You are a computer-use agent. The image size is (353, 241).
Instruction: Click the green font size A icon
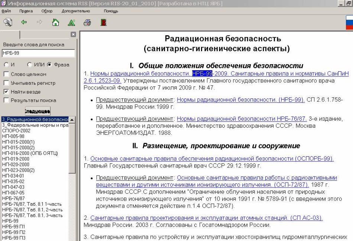tap(71, 22)
